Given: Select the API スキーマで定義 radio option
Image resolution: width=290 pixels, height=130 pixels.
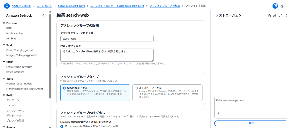Looking at the screenshot, I should (137, 88).
